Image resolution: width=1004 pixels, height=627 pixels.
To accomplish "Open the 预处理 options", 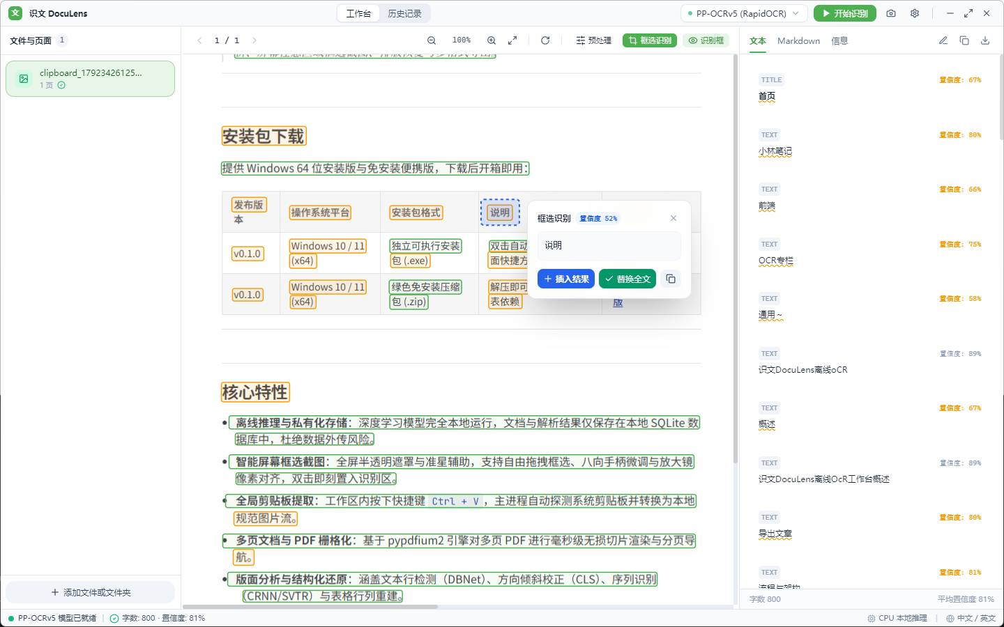I will point(594,40).
